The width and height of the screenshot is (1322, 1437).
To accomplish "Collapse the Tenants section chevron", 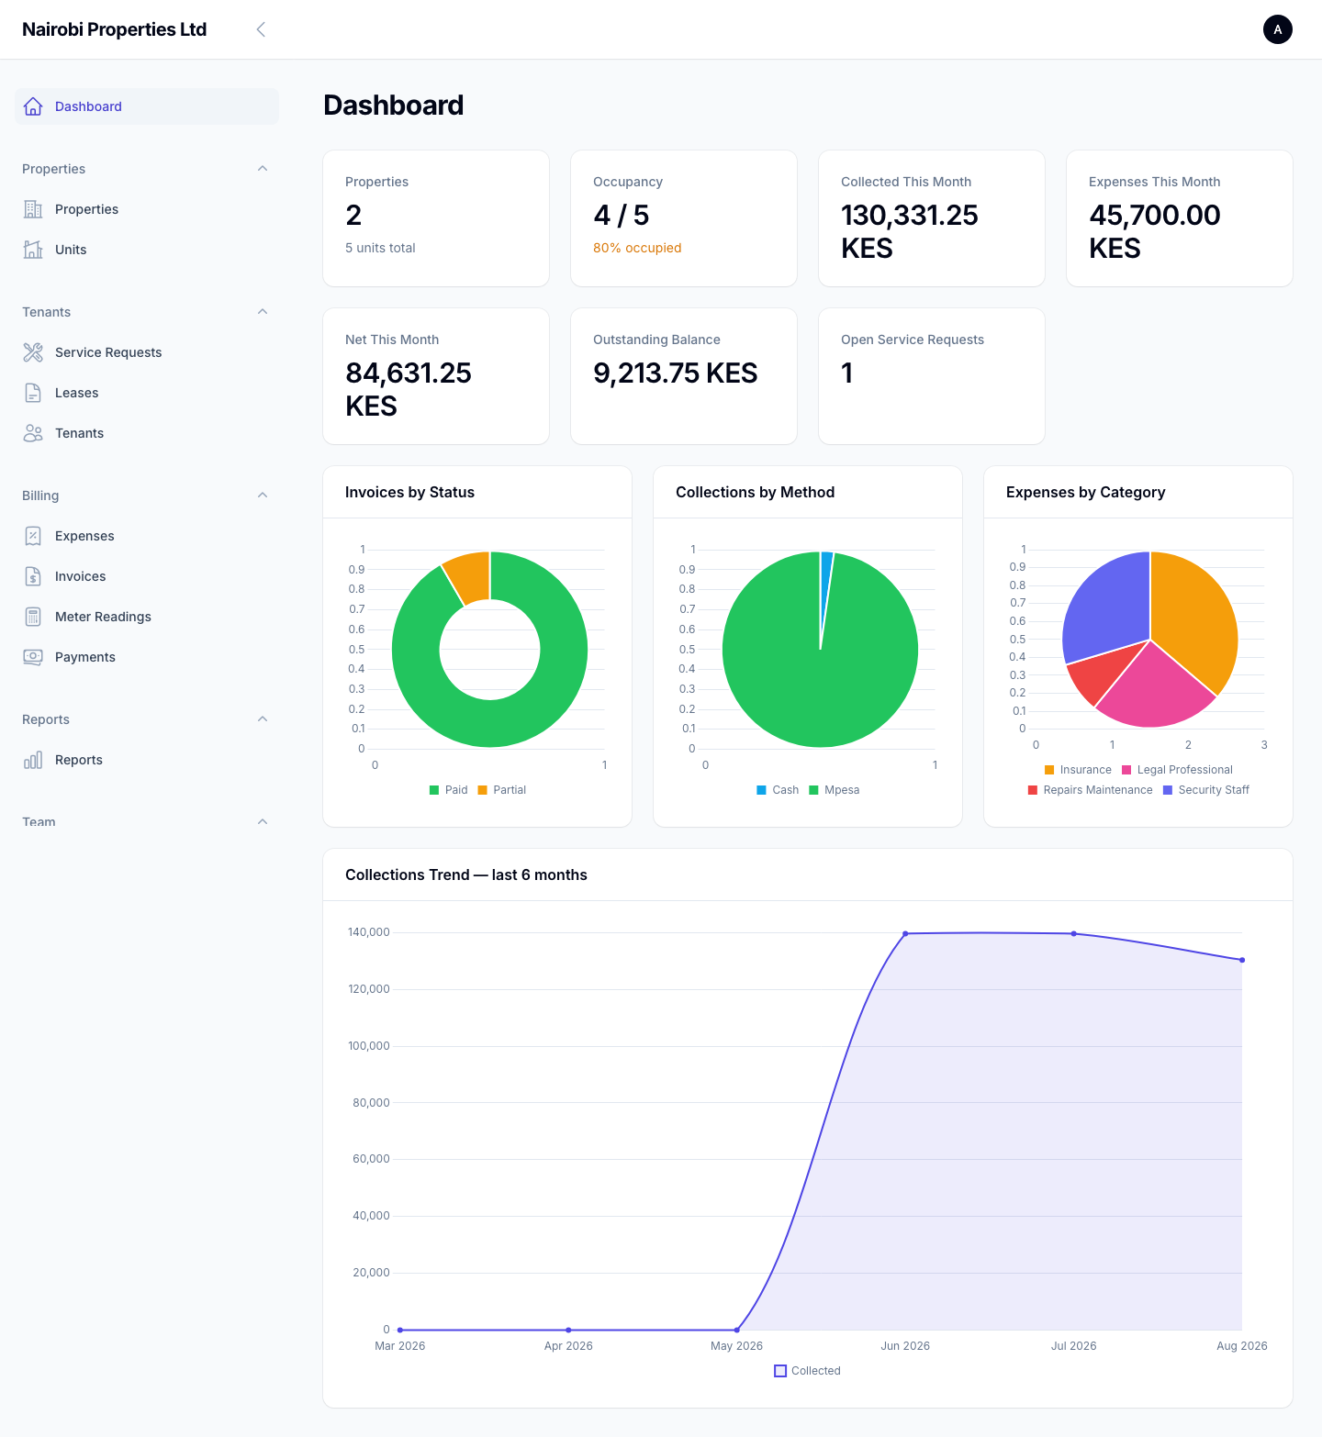I will (x=263, y=312).
